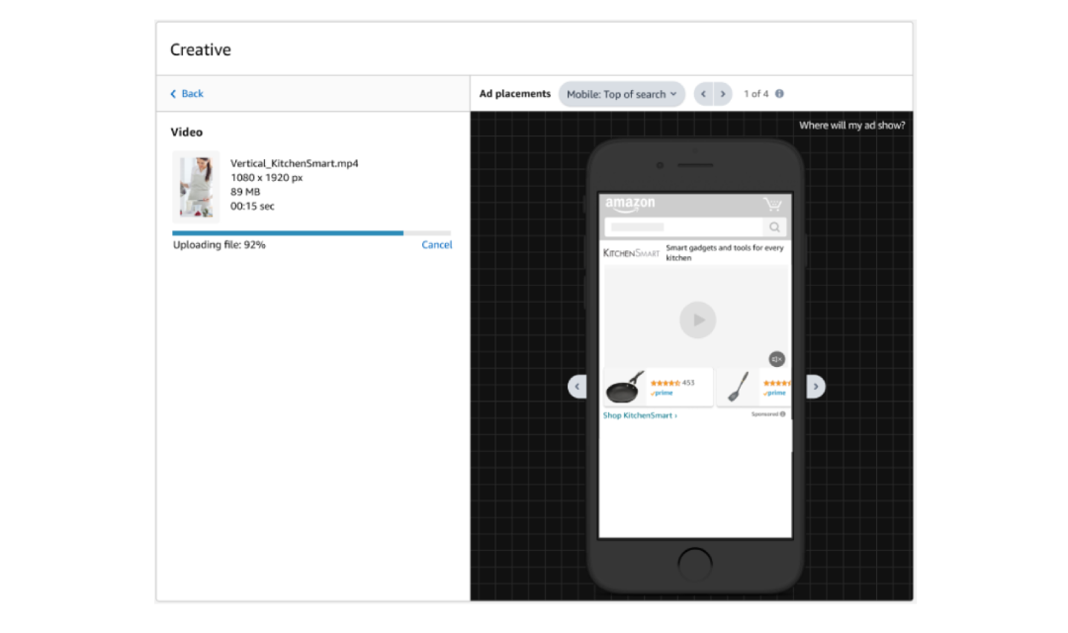1068x633 pixels.
Task: Click the 89 MB file size text
Action: coord(245,192)
